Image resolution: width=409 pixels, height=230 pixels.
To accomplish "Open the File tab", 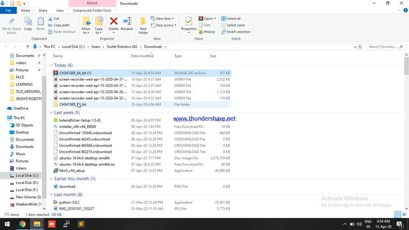I will [8, 10].
